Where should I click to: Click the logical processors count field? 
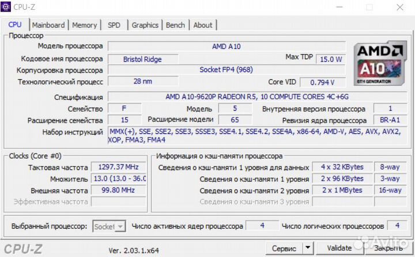pyautogui.click(x=397, y=225)
